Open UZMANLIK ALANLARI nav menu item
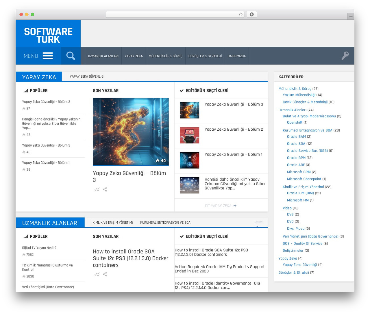Viewport: 370px width, 314px height. [x=103, y=56]
